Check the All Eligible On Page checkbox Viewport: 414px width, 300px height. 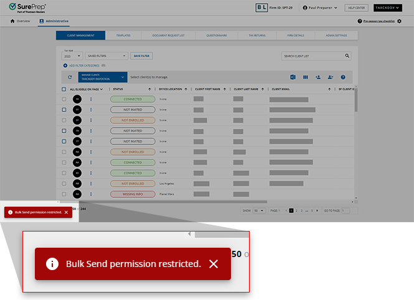click(64, 89)
